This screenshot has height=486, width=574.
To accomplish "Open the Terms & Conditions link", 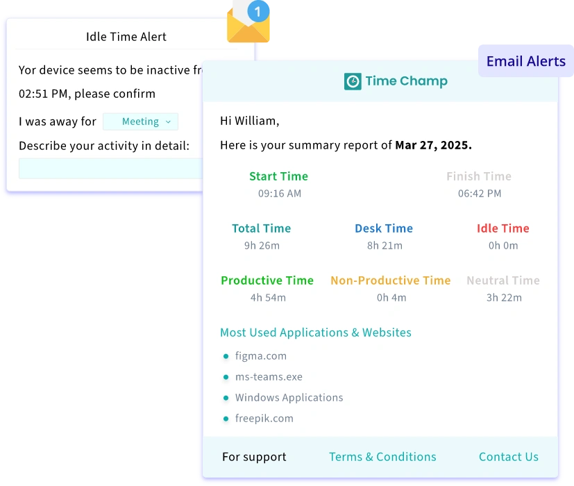I will point(382,457).
